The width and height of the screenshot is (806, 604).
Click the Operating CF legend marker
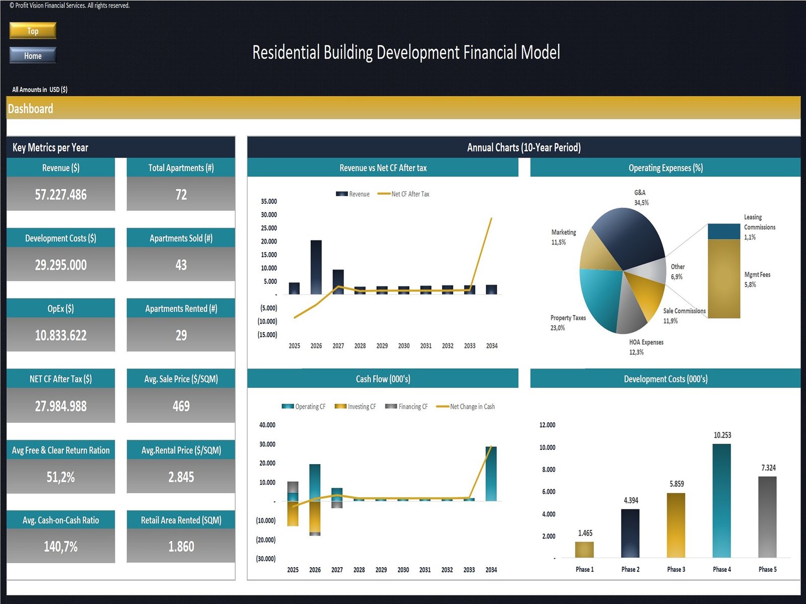pos(288,406)
